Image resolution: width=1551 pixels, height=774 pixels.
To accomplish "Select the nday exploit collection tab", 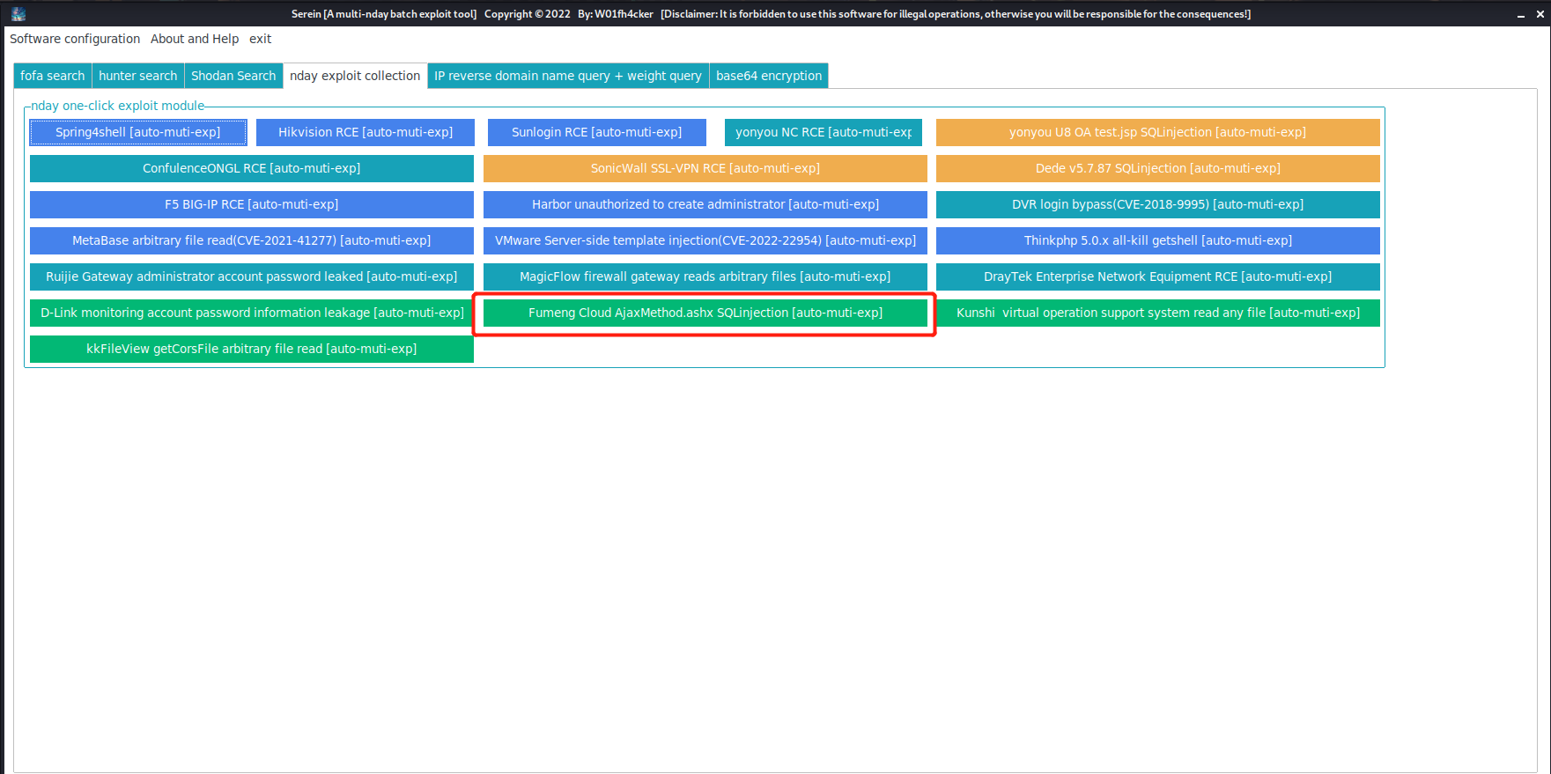I will [x=355, y=76].
